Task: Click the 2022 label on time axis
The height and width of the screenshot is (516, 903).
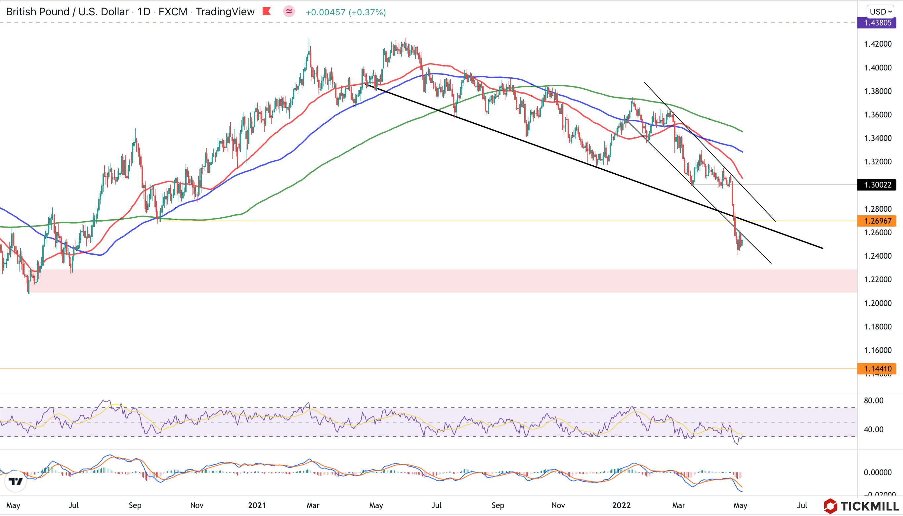Action: [621, 505]
